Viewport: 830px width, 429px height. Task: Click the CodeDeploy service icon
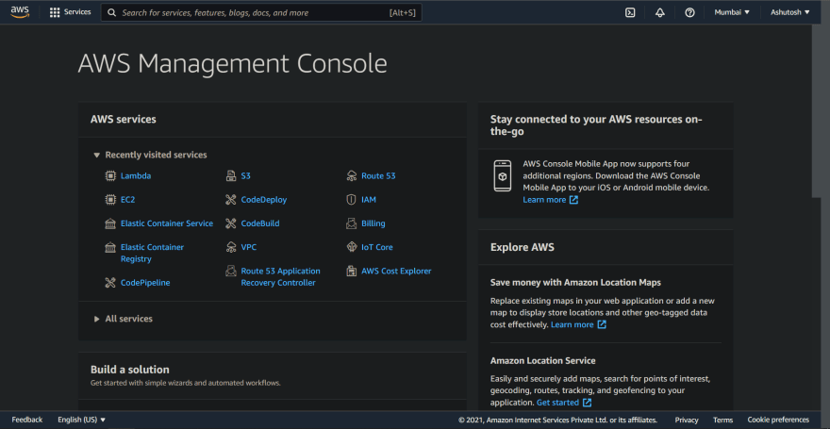[x=230, y=200]
